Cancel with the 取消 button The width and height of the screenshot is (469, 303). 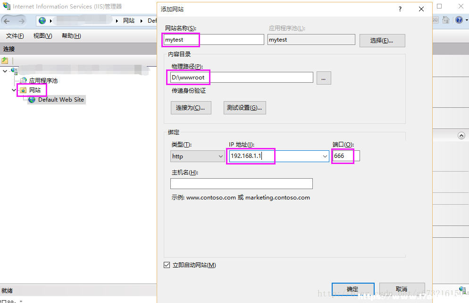(402, 289)
